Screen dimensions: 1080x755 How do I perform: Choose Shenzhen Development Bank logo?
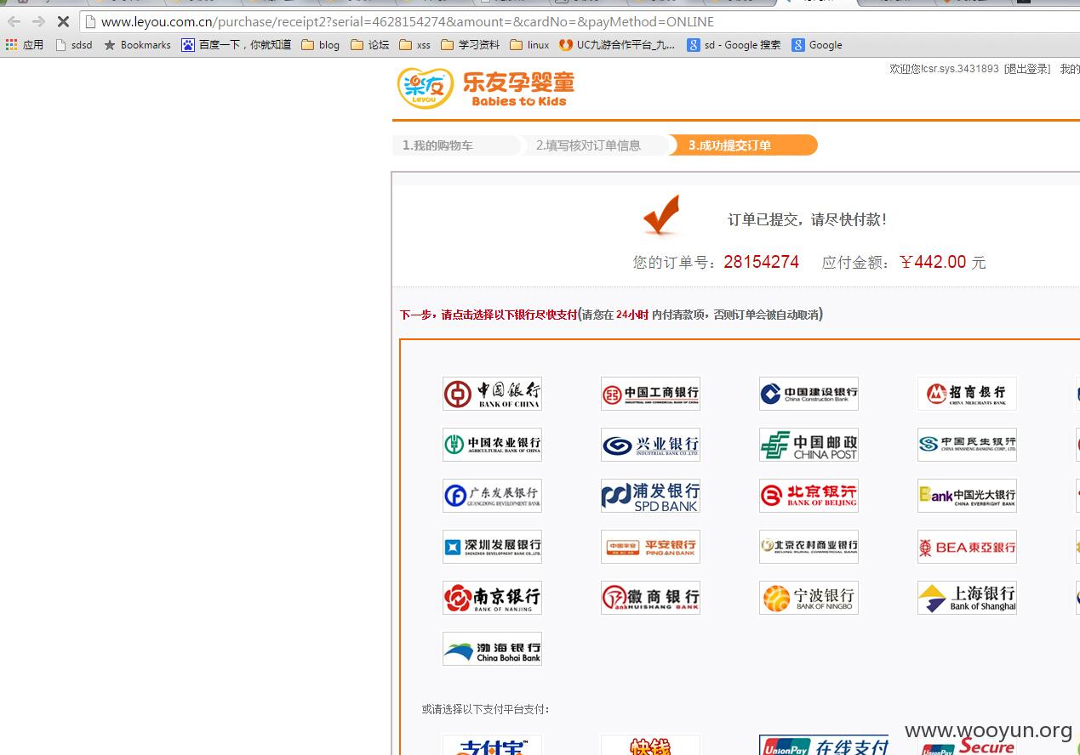pos(492,547)
